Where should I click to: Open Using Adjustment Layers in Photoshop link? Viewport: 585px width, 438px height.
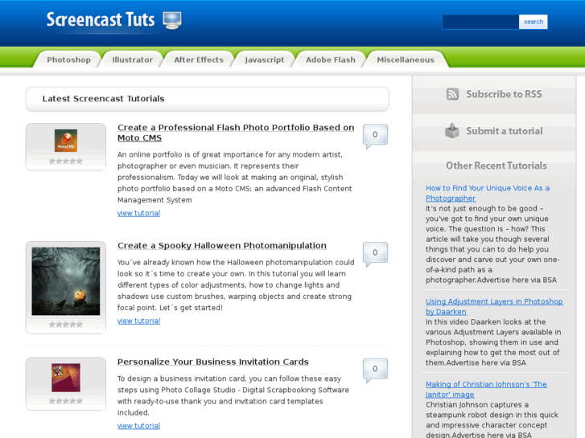coord(494,306)
